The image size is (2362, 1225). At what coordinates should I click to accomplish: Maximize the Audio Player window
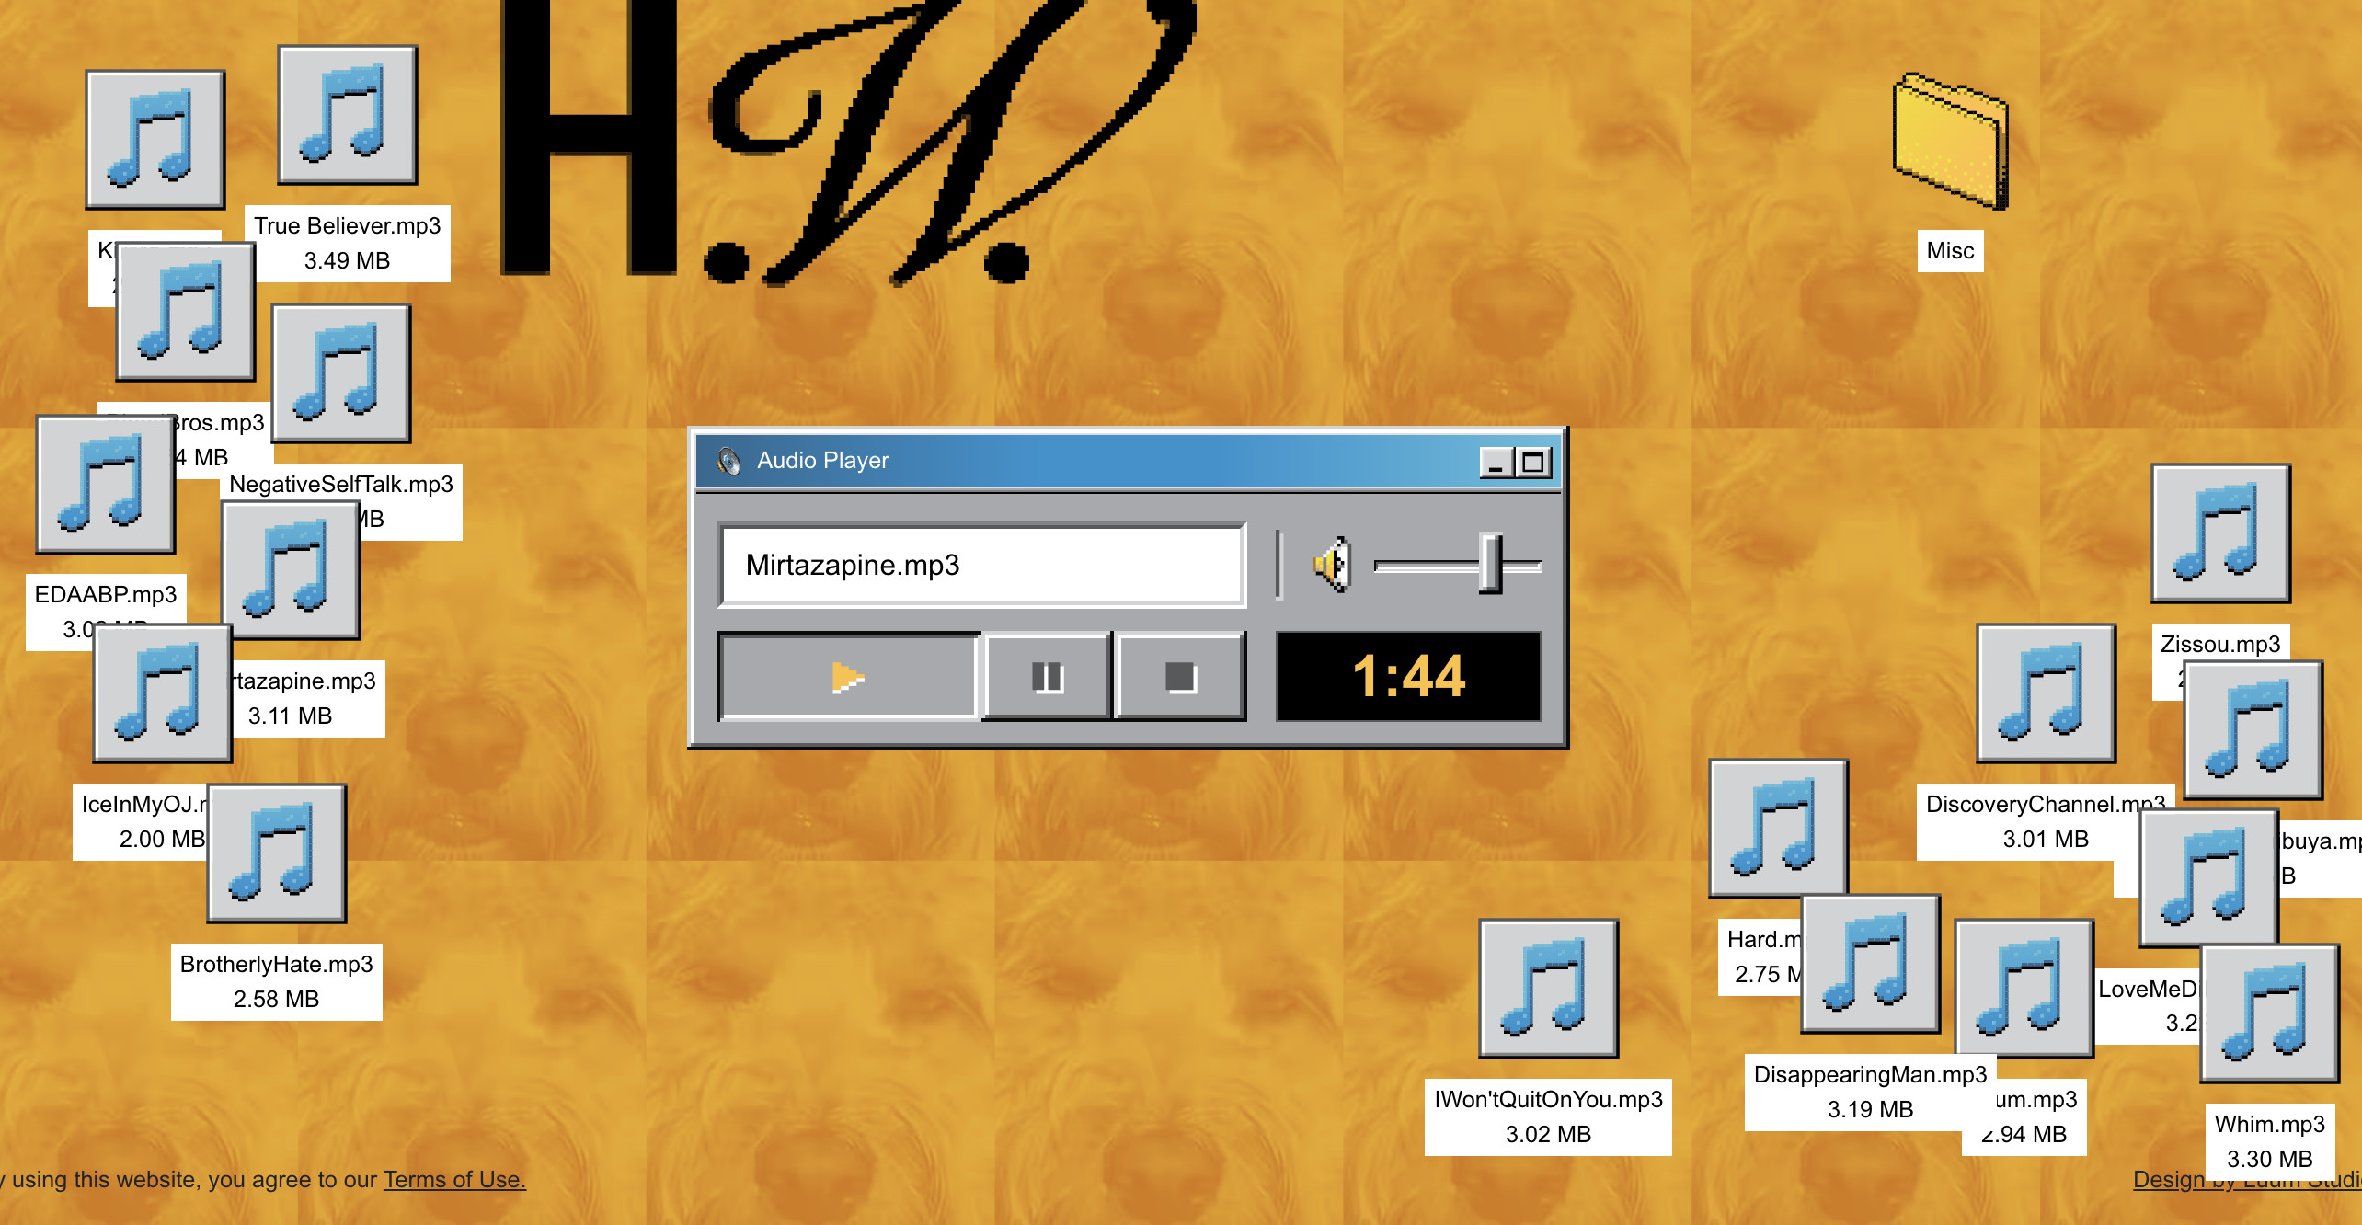coord(1532,462)
